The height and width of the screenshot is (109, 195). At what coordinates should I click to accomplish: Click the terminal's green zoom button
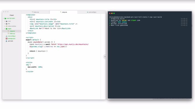pyautogui.click(x=114, y=13)
